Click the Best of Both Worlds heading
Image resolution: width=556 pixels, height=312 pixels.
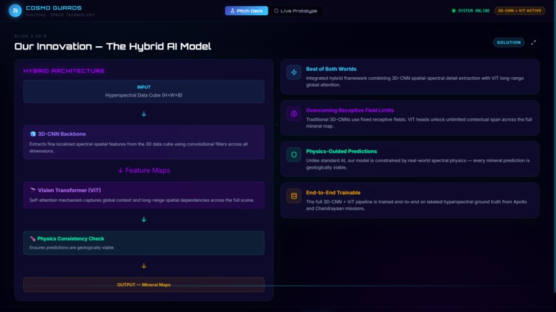tap(331, 69)
